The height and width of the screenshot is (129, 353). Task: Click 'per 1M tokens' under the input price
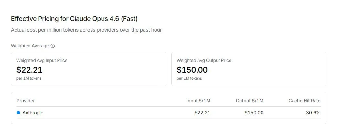[29, 78]
